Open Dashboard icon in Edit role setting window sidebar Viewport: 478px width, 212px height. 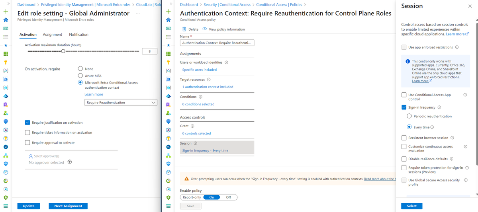click(x=6, y=29)
